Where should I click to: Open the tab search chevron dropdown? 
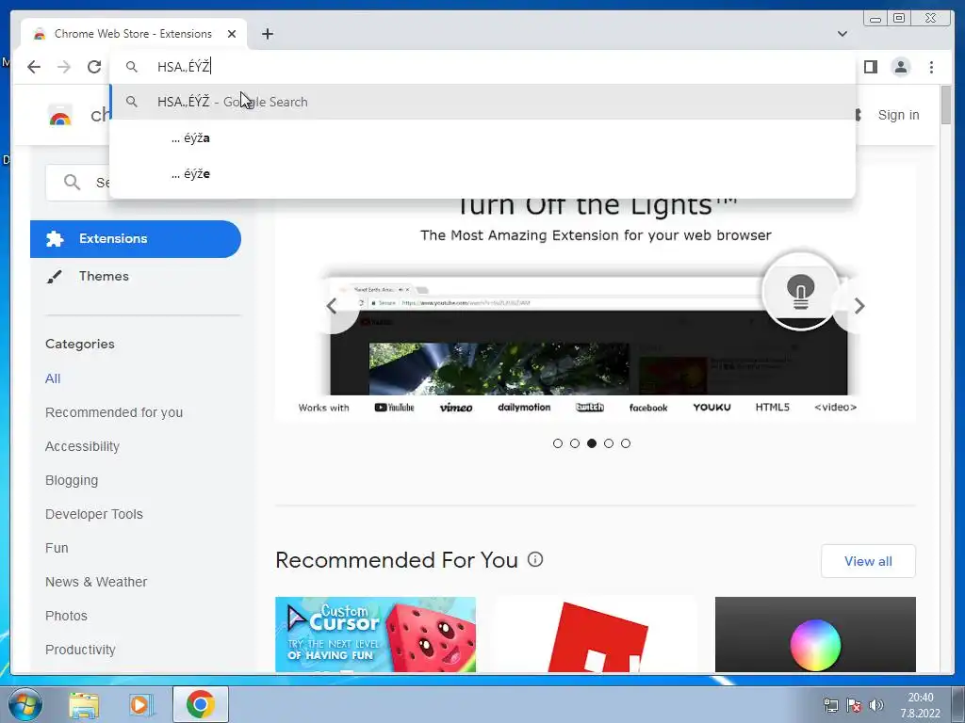842,34
